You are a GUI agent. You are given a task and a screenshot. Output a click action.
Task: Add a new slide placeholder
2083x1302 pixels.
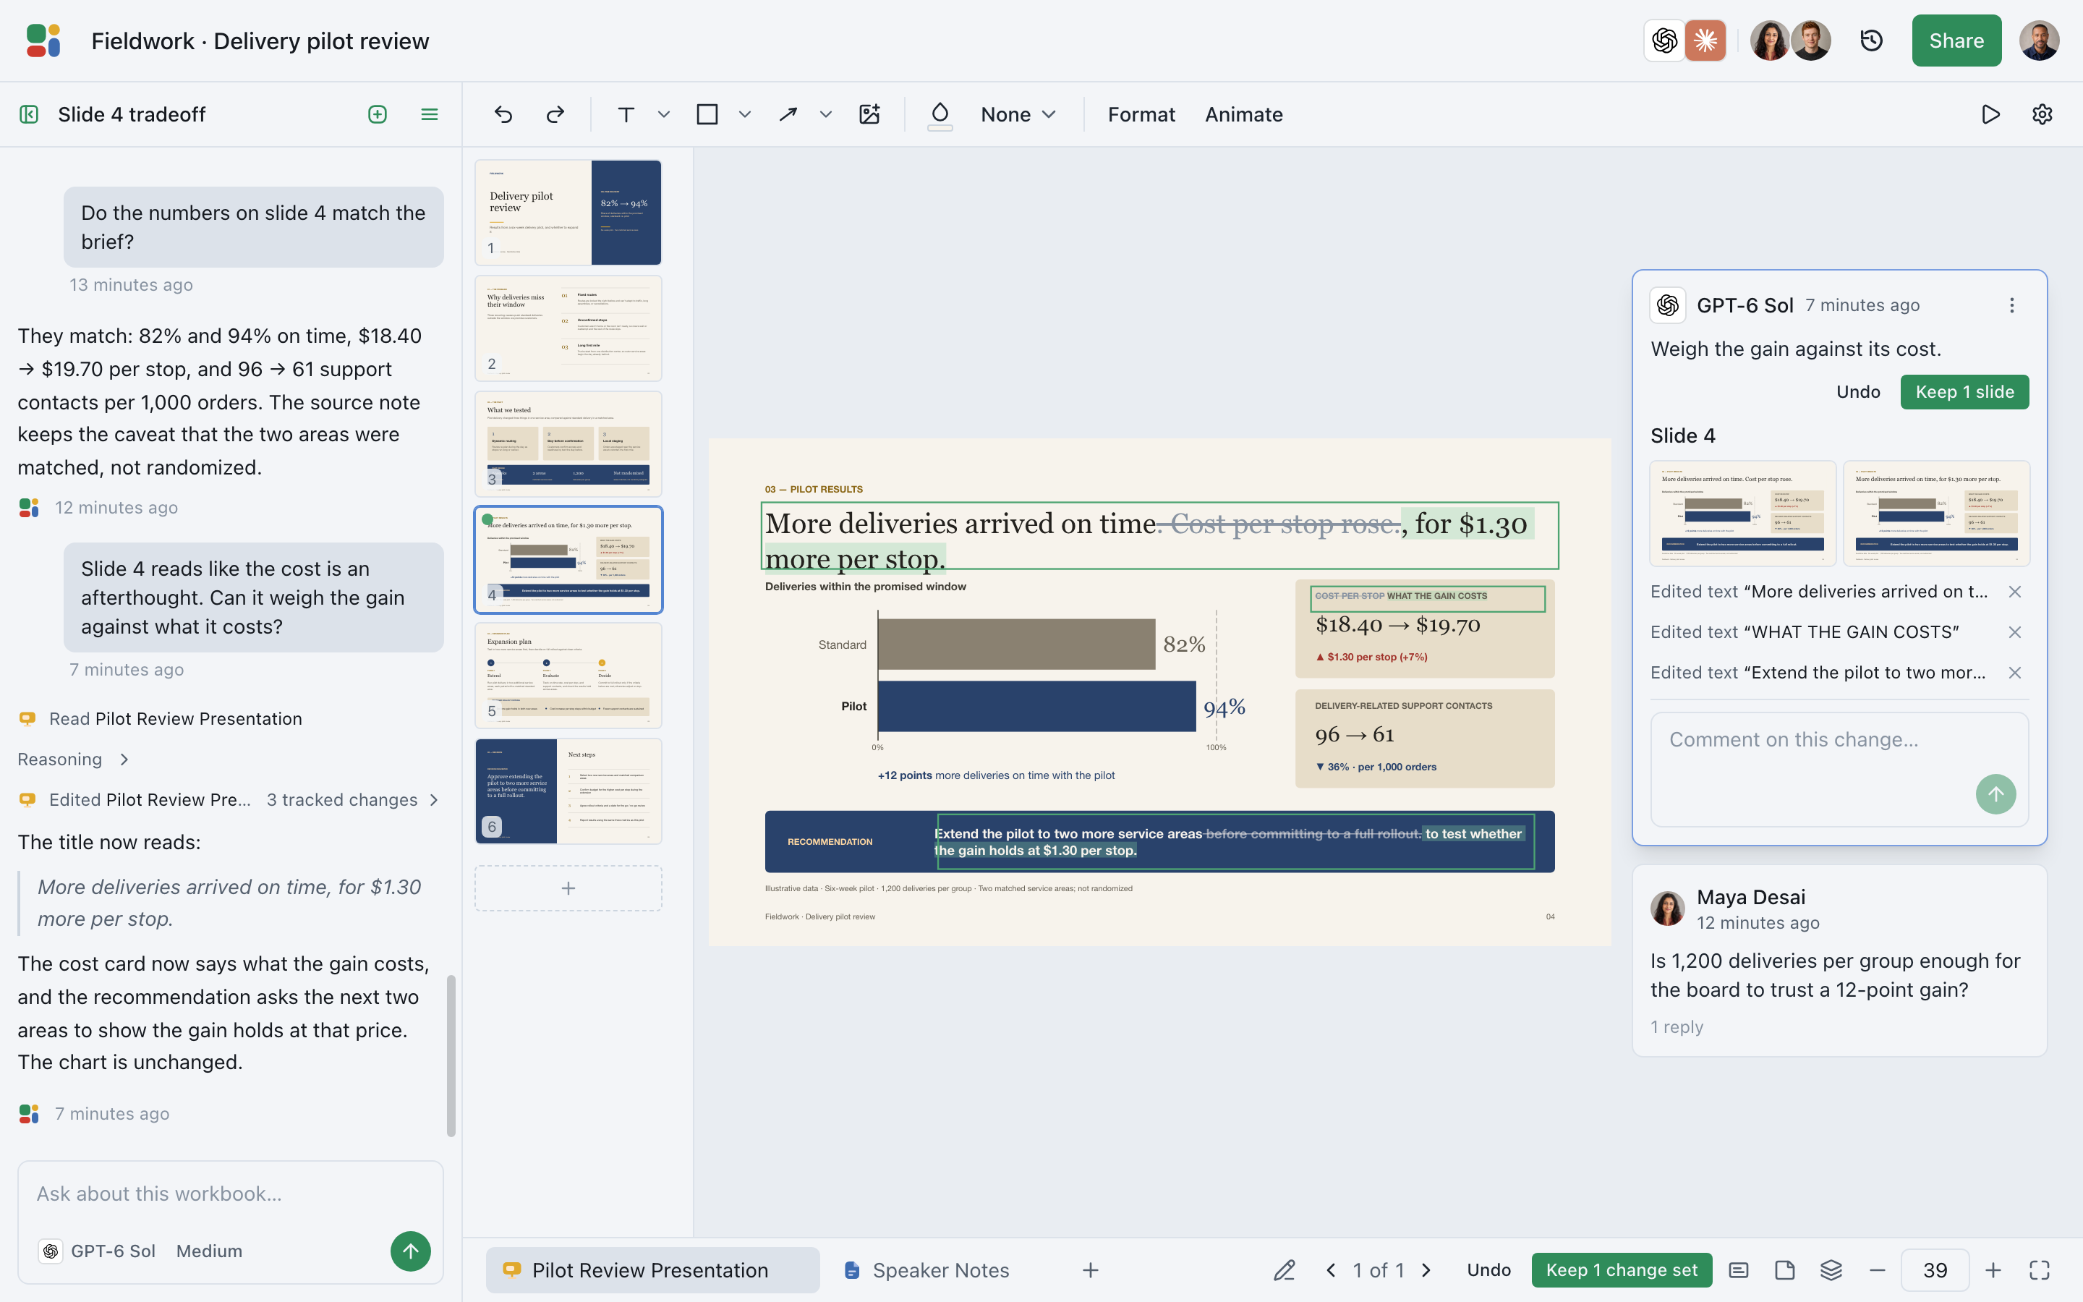pos(568,888)
